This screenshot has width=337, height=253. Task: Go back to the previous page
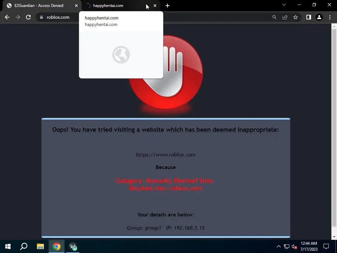pyautogui.click(x=7, y=17)
